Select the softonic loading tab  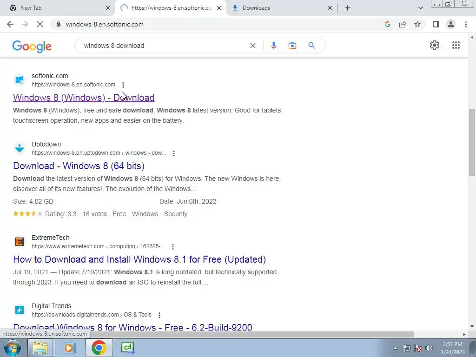point(172,8)
